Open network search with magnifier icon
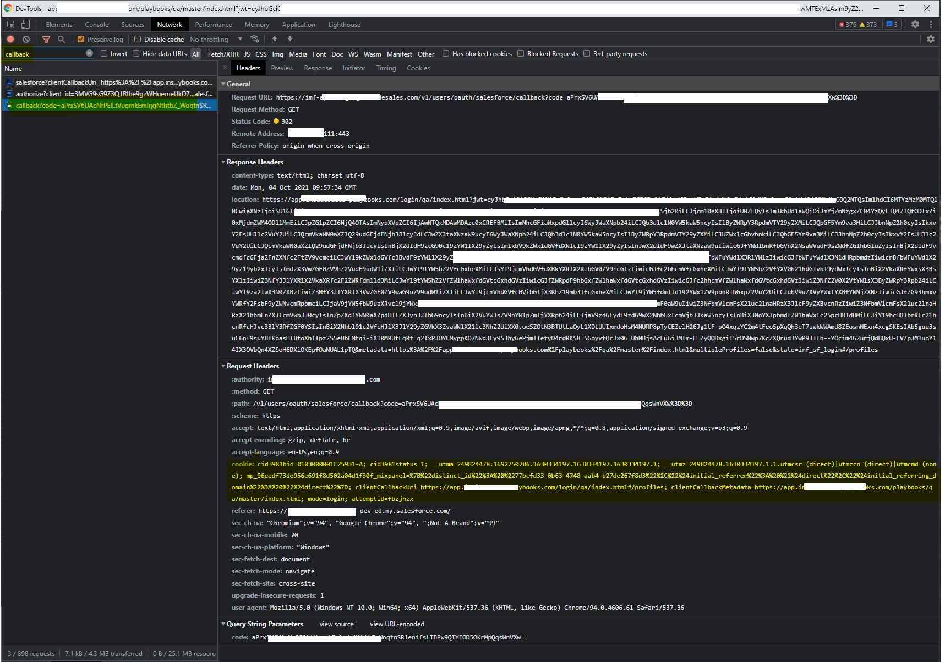This screenshot has height=662, width=945. (61, 40)
